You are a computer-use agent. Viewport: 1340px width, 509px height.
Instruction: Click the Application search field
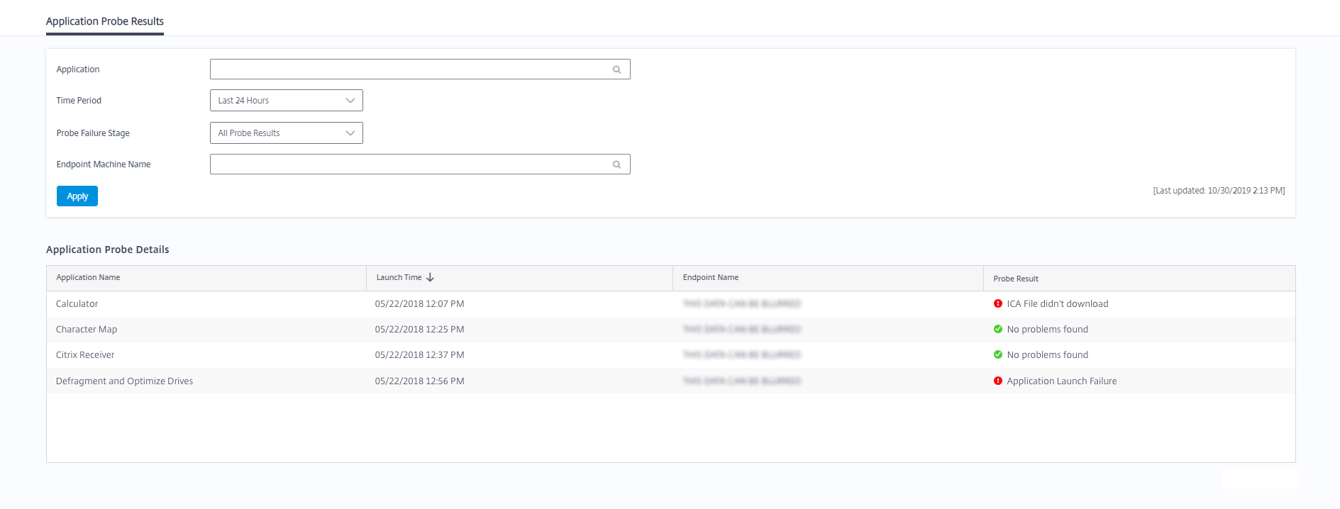coord(420,69)
